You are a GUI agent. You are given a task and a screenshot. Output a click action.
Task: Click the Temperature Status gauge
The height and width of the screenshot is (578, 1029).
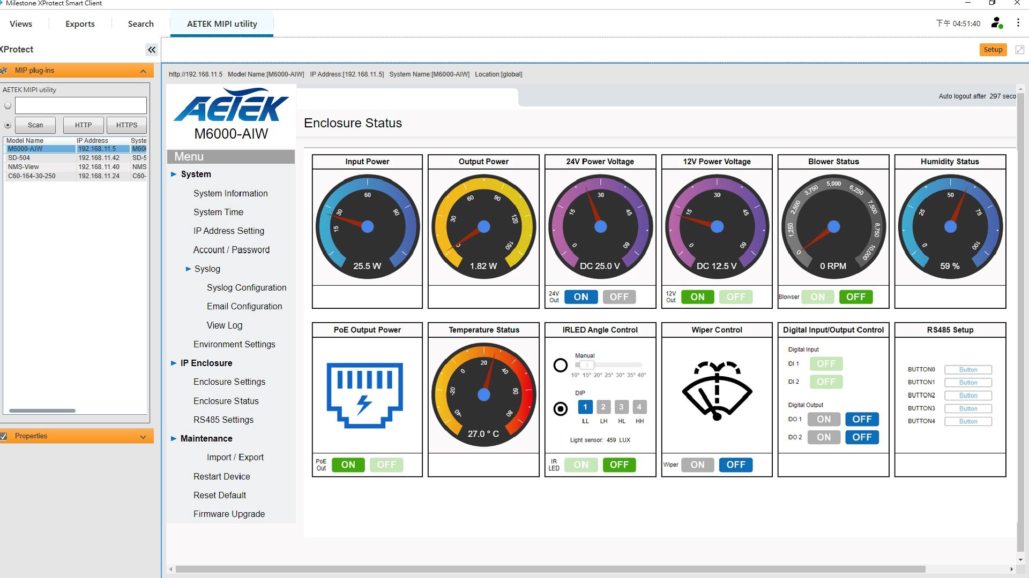[483, 394]
